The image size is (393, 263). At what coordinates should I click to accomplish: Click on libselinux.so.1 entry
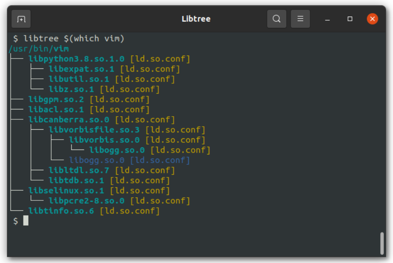click(66, 190)
